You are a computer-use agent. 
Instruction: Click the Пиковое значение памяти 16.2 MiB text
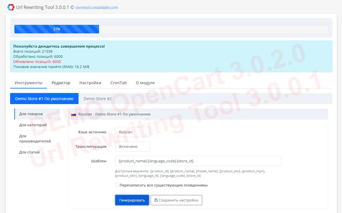coord(51,67)
